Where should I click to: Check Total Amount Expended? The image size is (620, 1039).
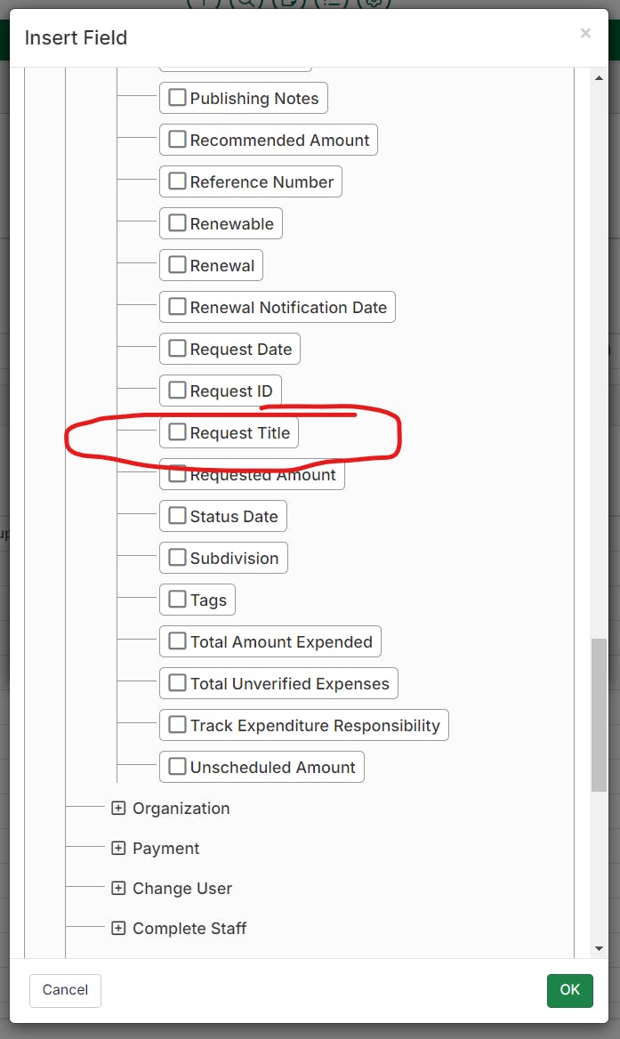tap(178, 641)
